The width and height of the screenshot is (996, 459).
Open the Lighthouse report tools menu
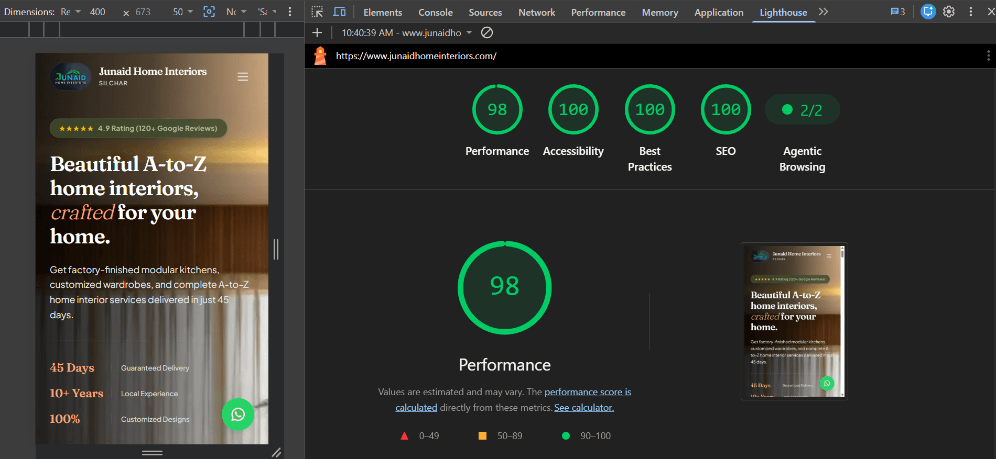(988, 55)
